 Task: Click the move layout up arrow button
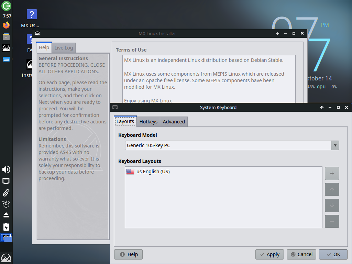(332, 189)
